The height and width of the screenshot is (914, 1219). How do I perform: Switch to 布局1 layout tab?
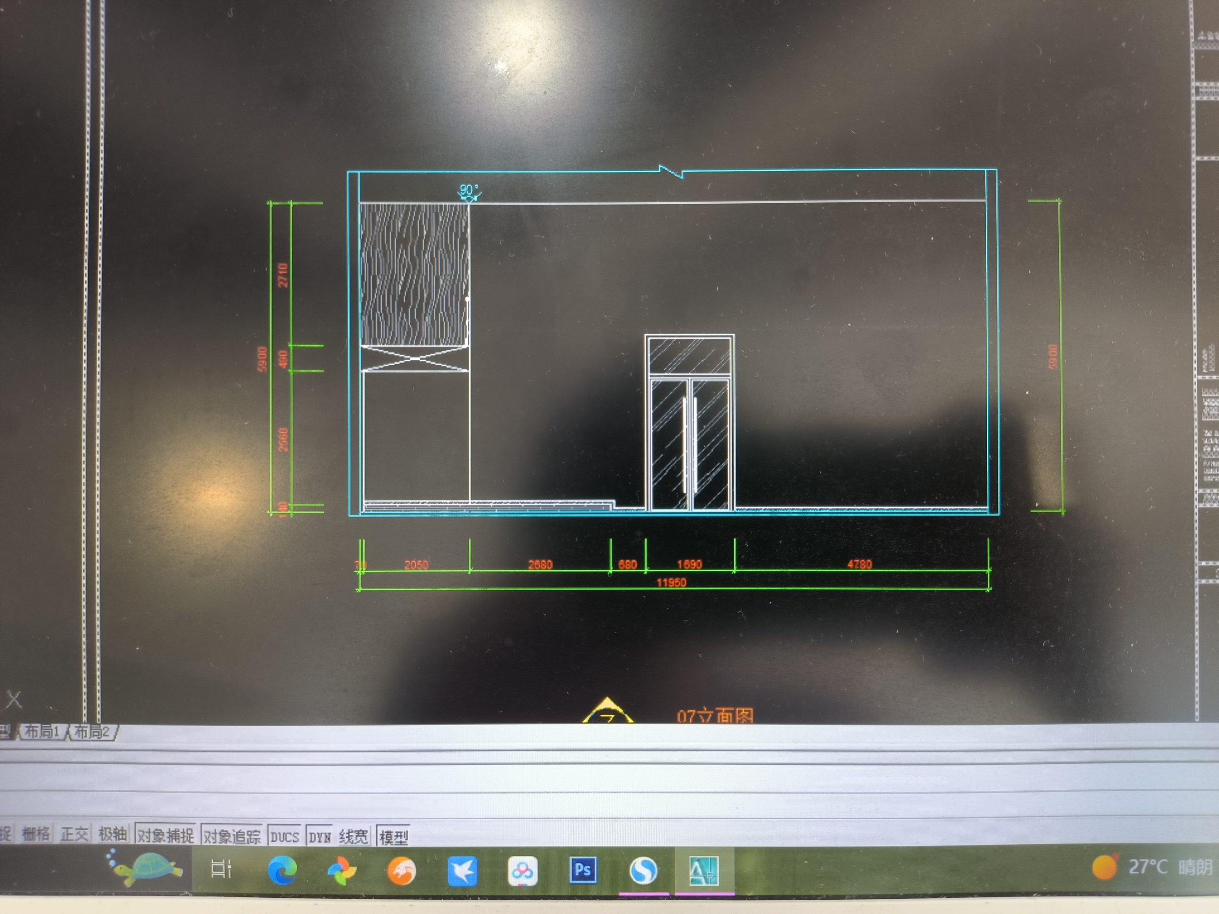(x=42, y=732)
